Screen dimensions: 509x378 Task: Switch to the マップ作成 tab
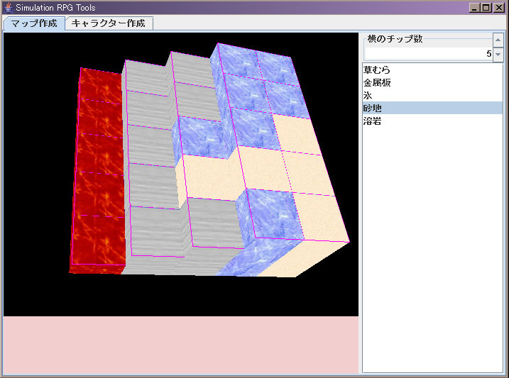[34, 23]
